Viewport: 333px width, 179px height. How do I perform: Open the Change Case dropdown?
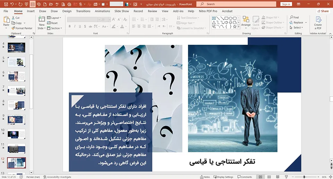tap(105, 26)
